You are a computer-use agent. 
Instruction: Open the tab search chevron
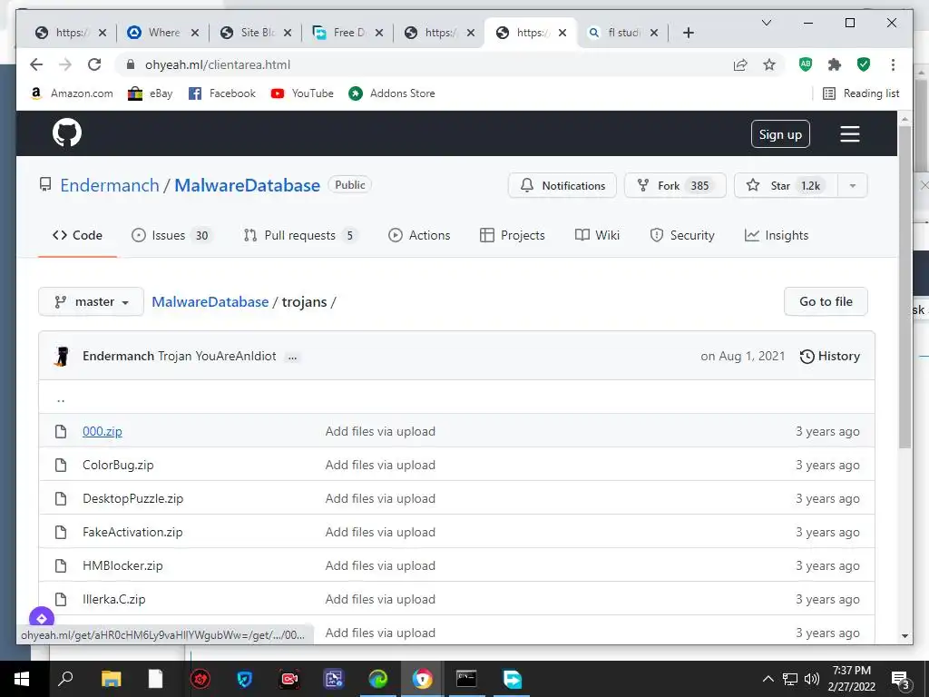coord(766,23)
